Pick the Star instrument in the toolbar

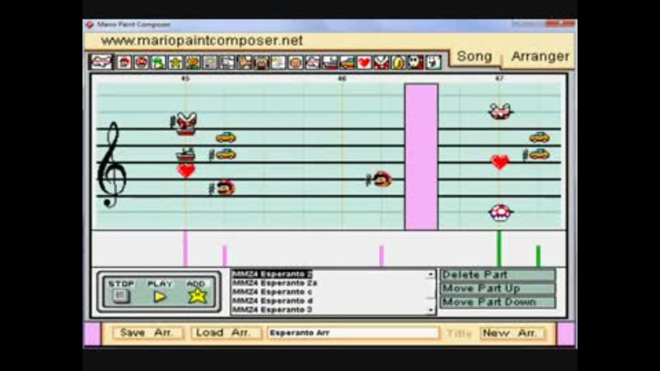tap(175, 63)
